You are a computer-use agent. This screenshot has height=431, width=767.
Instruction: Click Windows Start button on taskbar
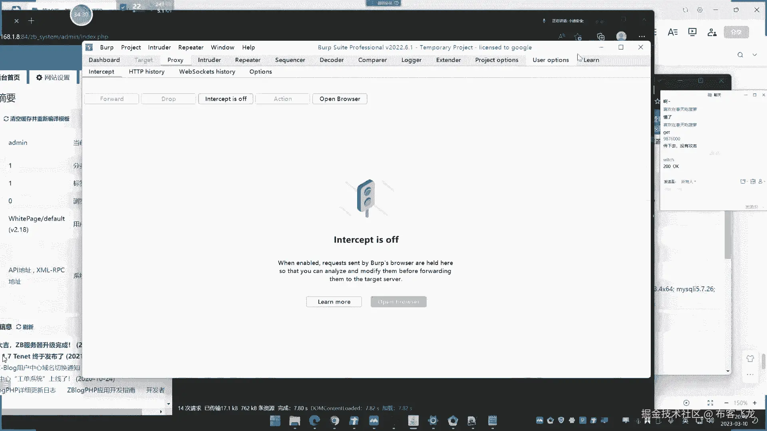[x=275, y=421]
